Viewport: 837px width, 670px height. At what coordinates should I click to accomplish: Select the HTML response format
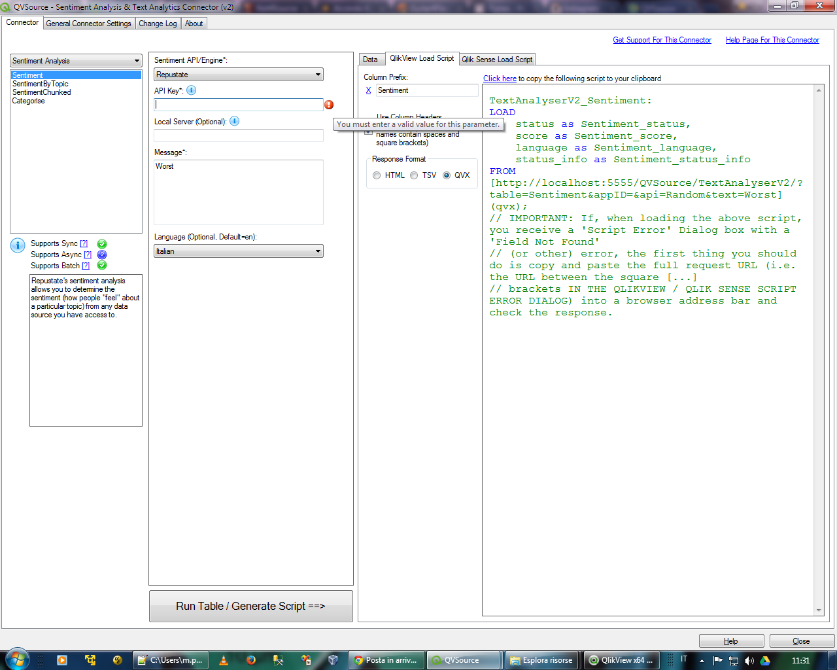(377, 175)
